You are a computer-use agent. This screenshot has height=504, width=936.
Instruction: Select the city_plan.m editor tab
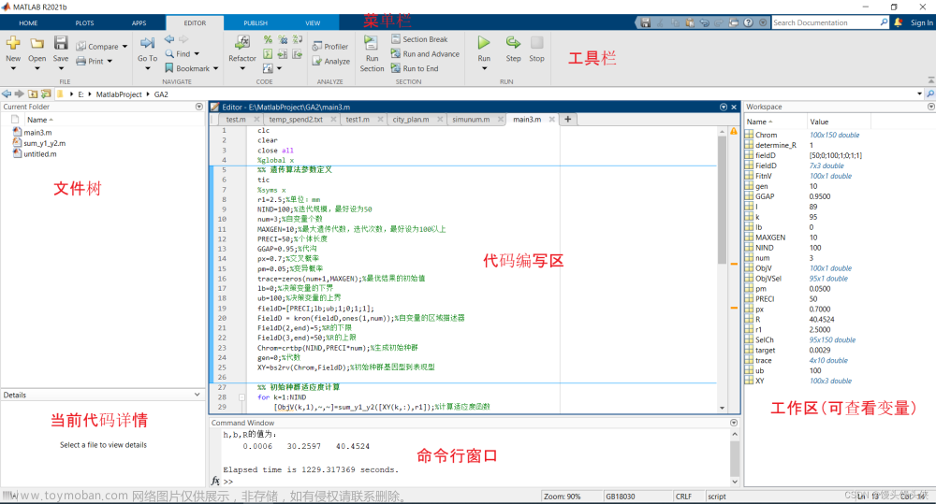point(411,120)
